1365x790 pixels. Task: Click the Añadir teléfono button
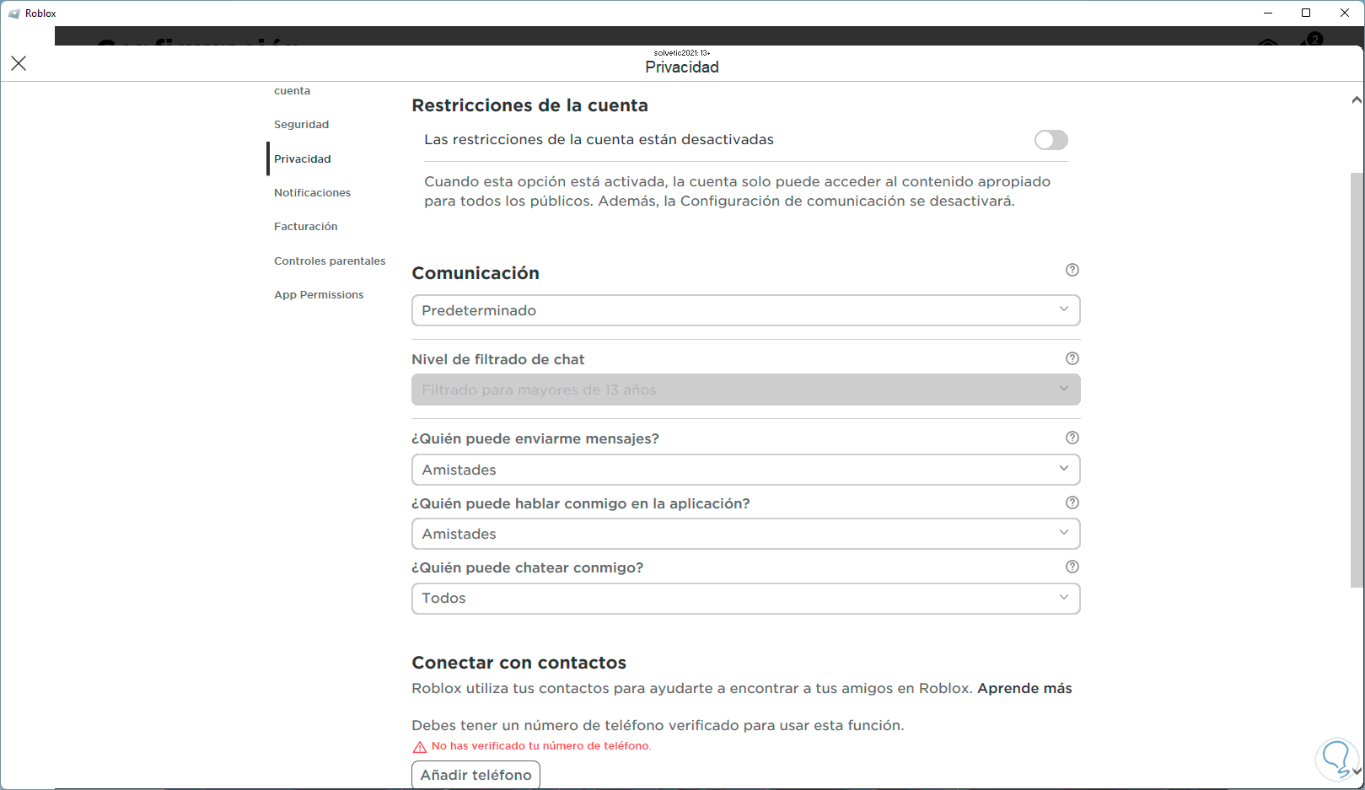476,775
